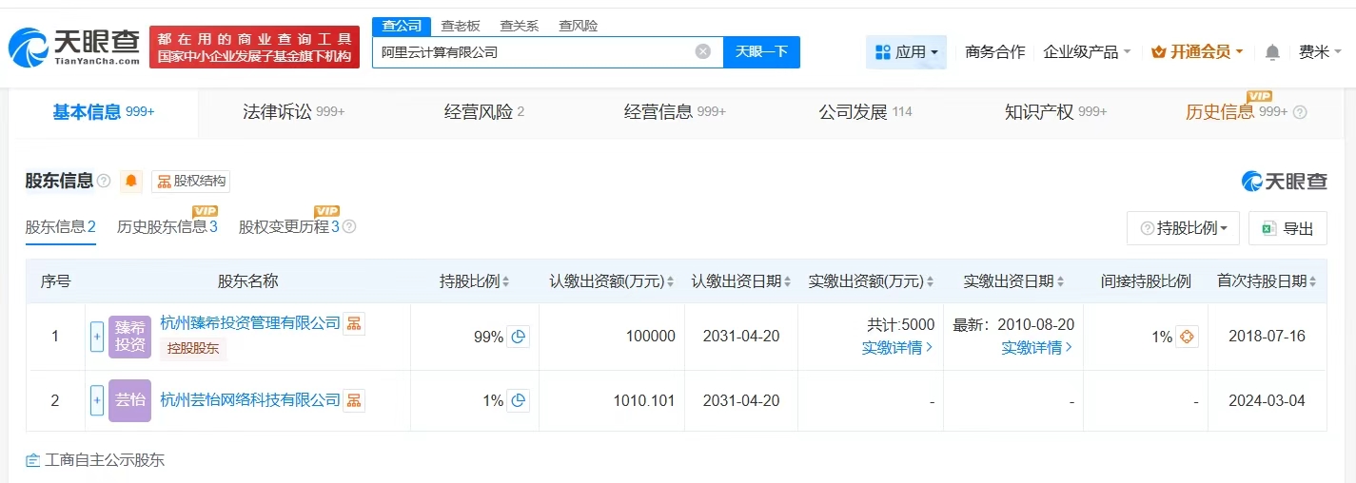The image size is (1356, 483).
Task: Click the 芸怡 purple avatar
Action: point(129,400)
